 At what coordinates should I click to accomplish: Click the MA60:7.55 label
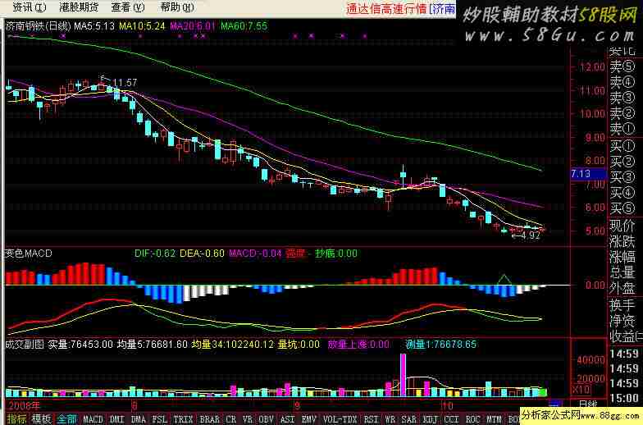tap(244, 26)
